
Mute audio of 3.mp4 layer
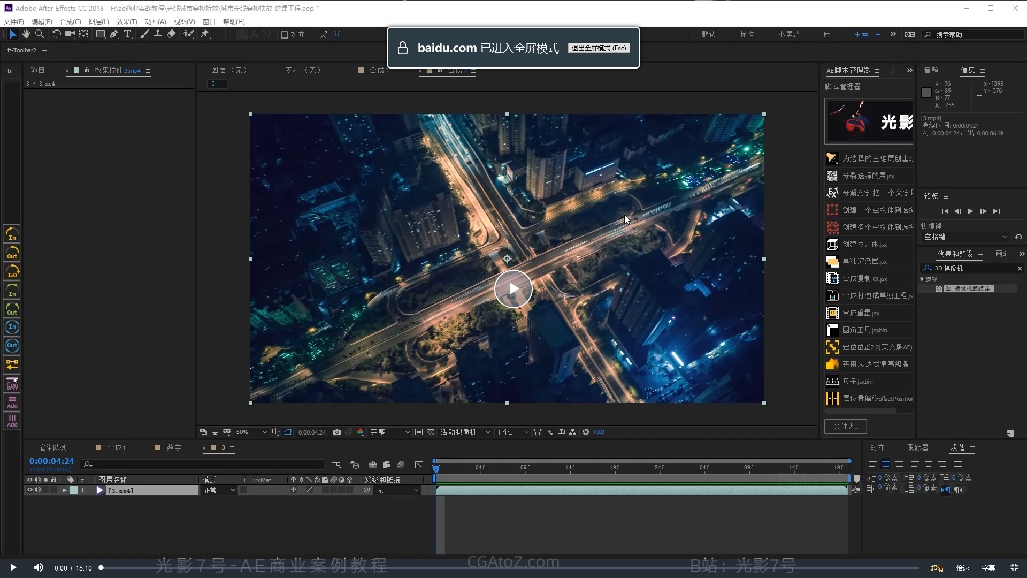(38, 490)
